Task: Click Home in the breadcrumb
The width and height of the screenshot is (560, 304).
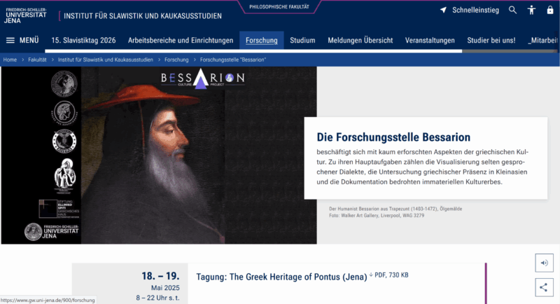Action: click(10, 60)
